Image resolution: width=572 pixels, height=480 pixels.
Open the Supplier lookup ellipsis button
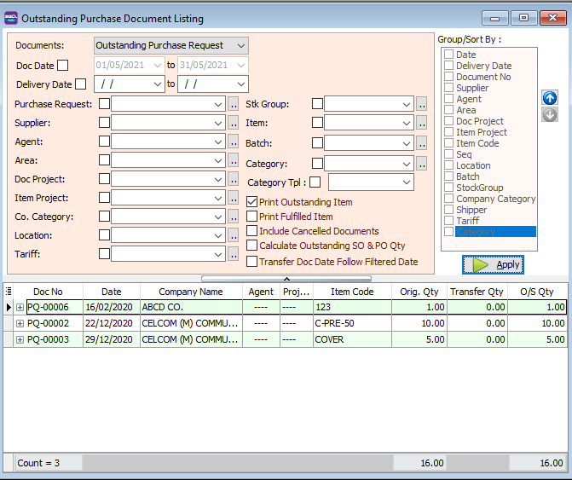(233, 123)
